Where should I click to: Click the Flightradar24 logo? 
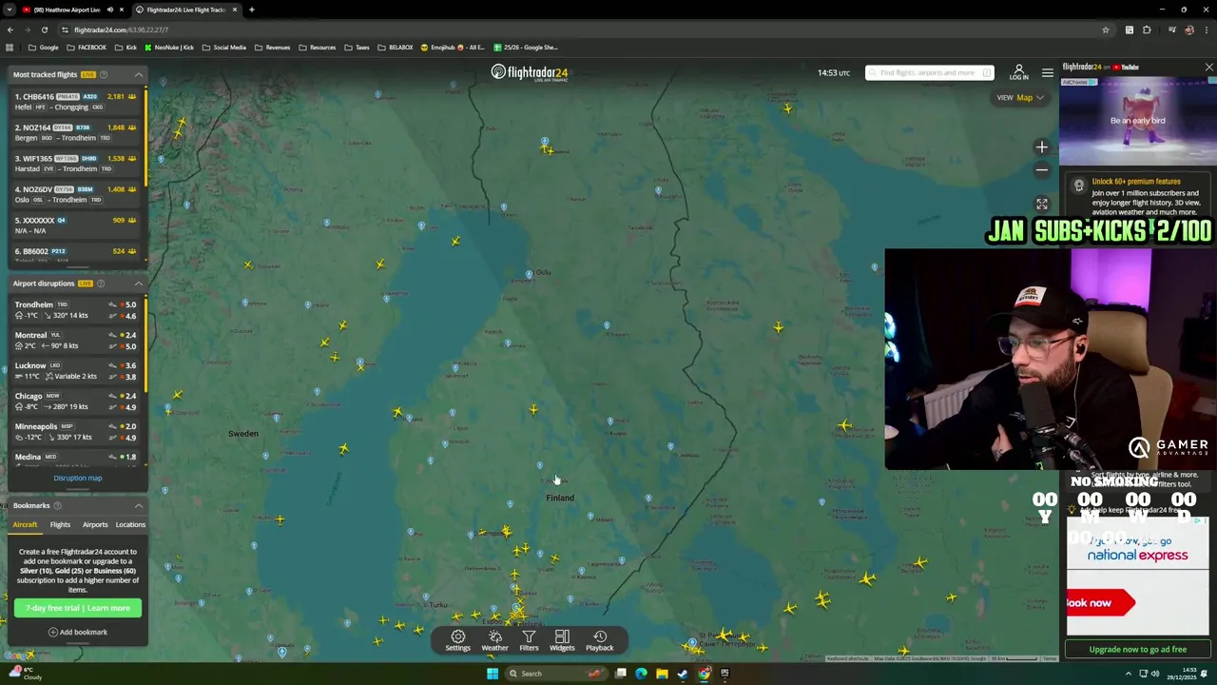point(530,72)
